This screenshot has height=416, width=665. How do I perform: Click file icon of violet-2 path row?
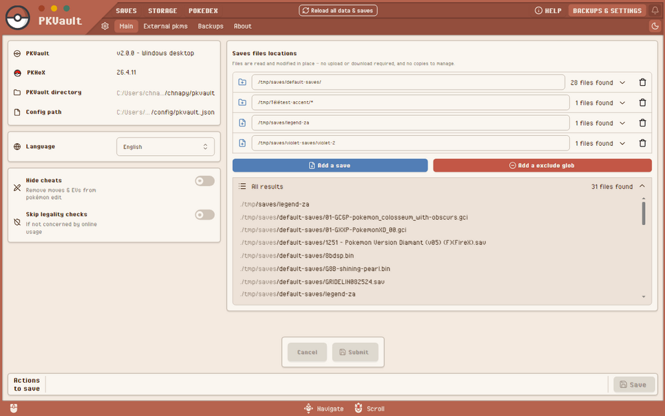coord(242,144)
